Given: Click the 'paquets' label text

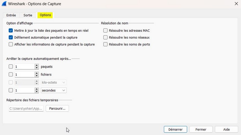Looking at the screenshot, I should (x=47, y=66).
